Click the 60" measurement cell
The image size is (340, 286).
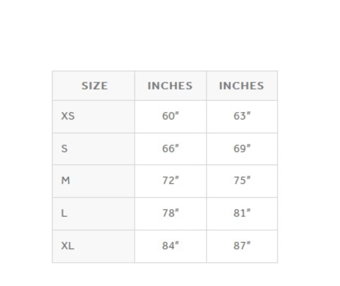(171, 116)
